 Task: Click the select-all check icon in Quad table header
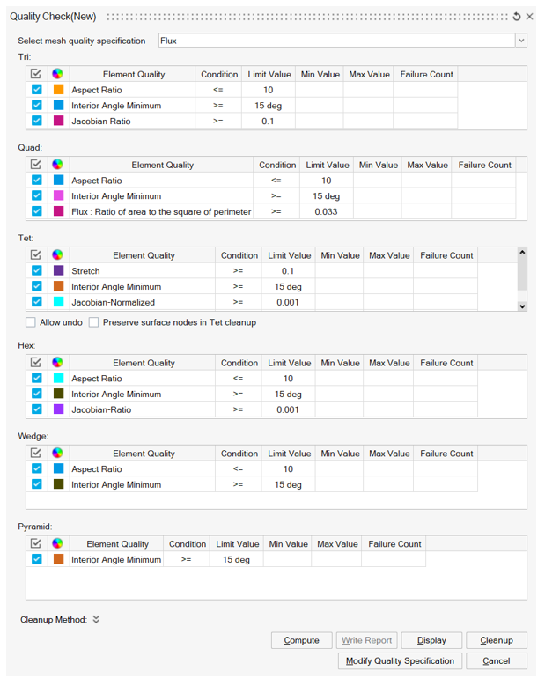pyautogui.click(x=36, y=165)
